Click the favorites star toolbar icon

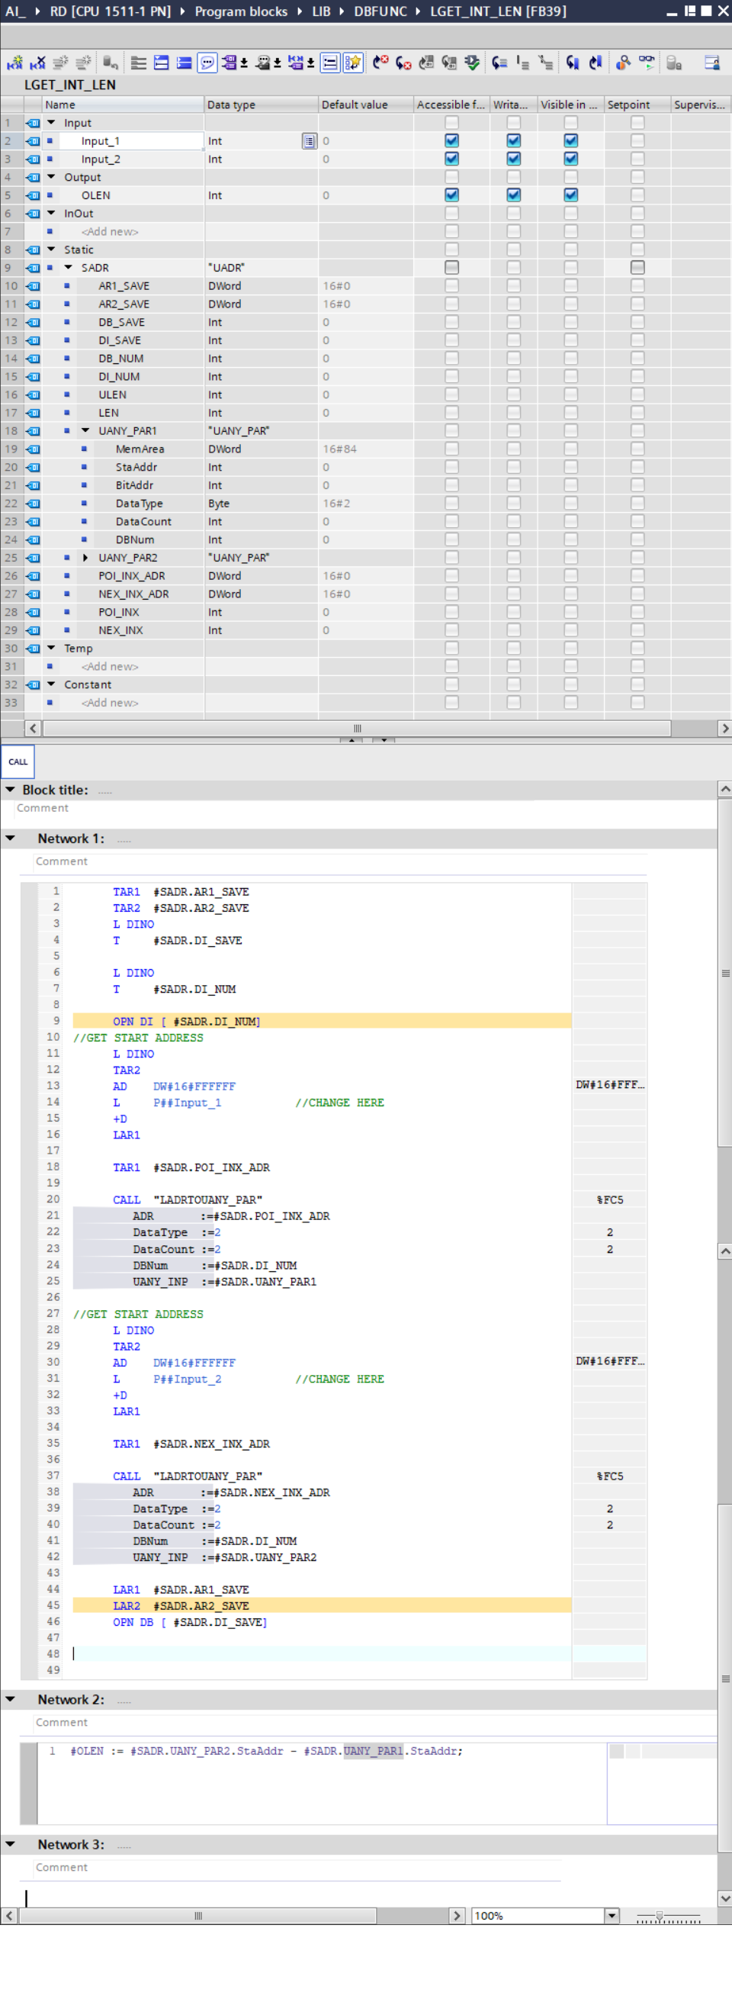pos(353,63)
